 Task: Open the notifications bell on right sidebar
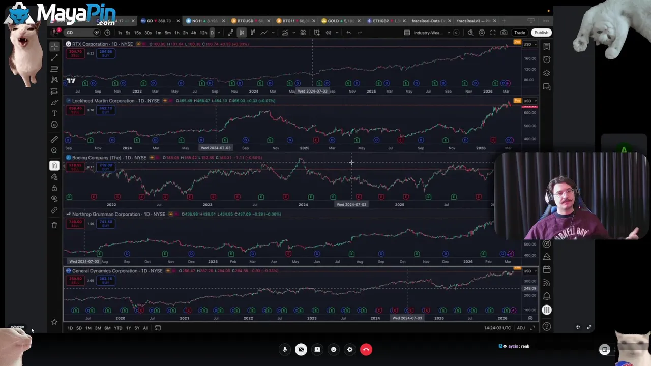tap(547, 296)
